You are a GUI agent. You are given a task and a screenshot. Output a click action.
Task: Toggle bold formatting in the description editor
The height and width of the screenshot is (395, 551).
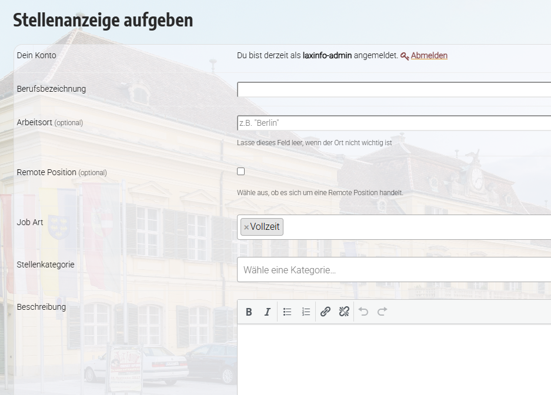click(249, 312)
